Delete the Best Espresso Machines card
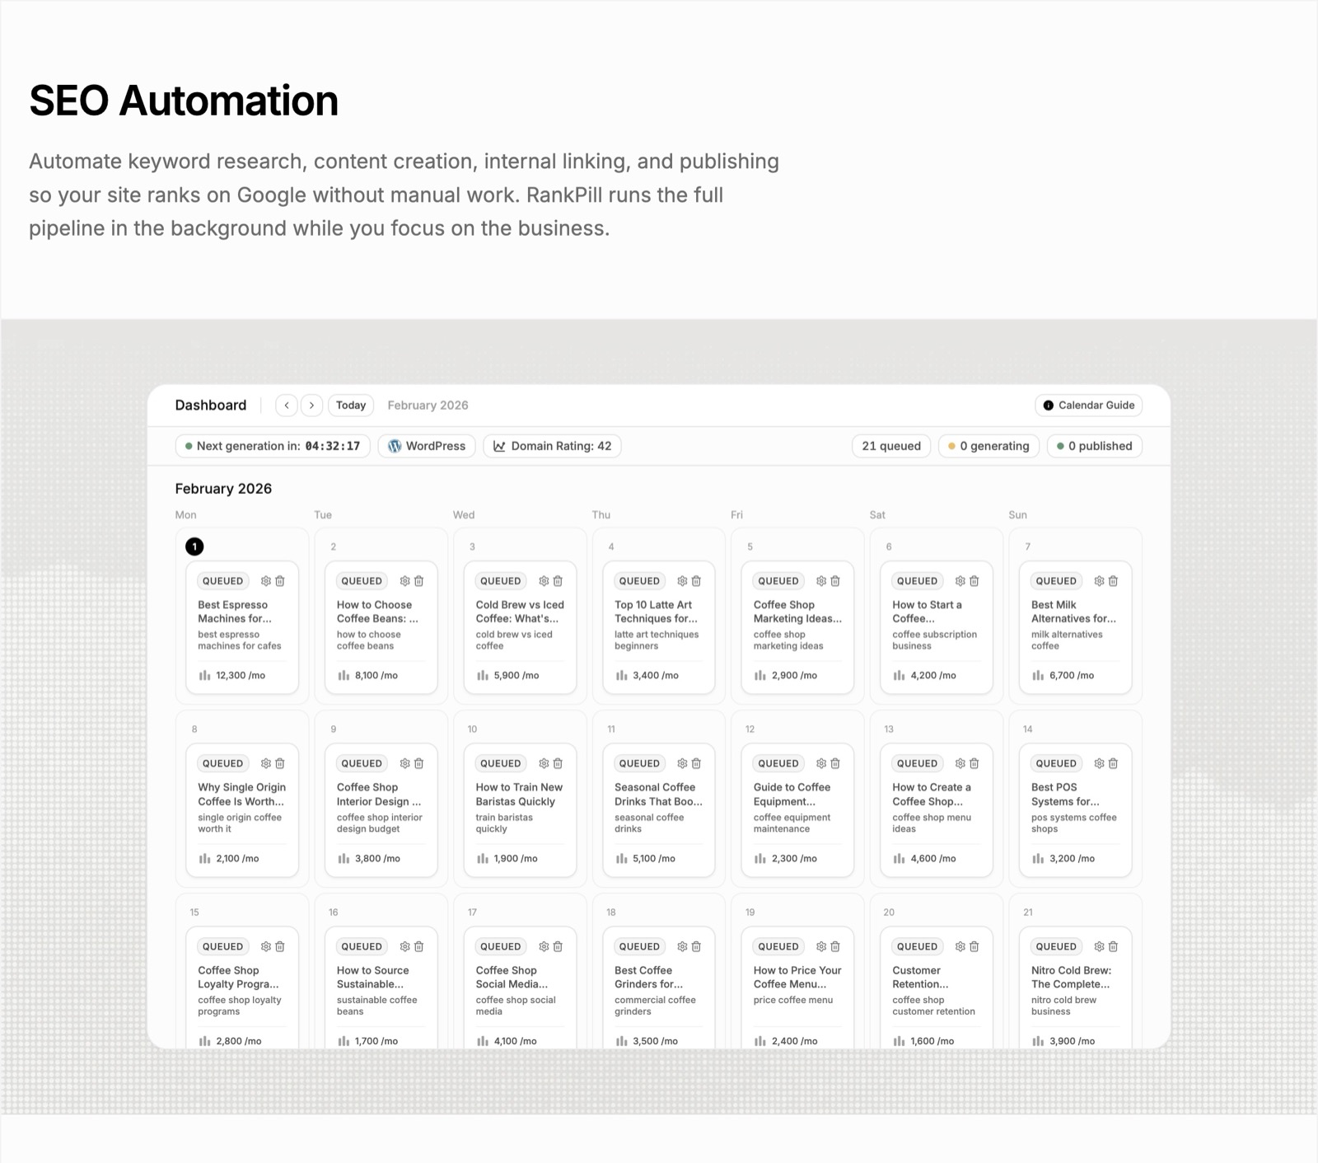 pyautogui.click(x=280, y=581)
